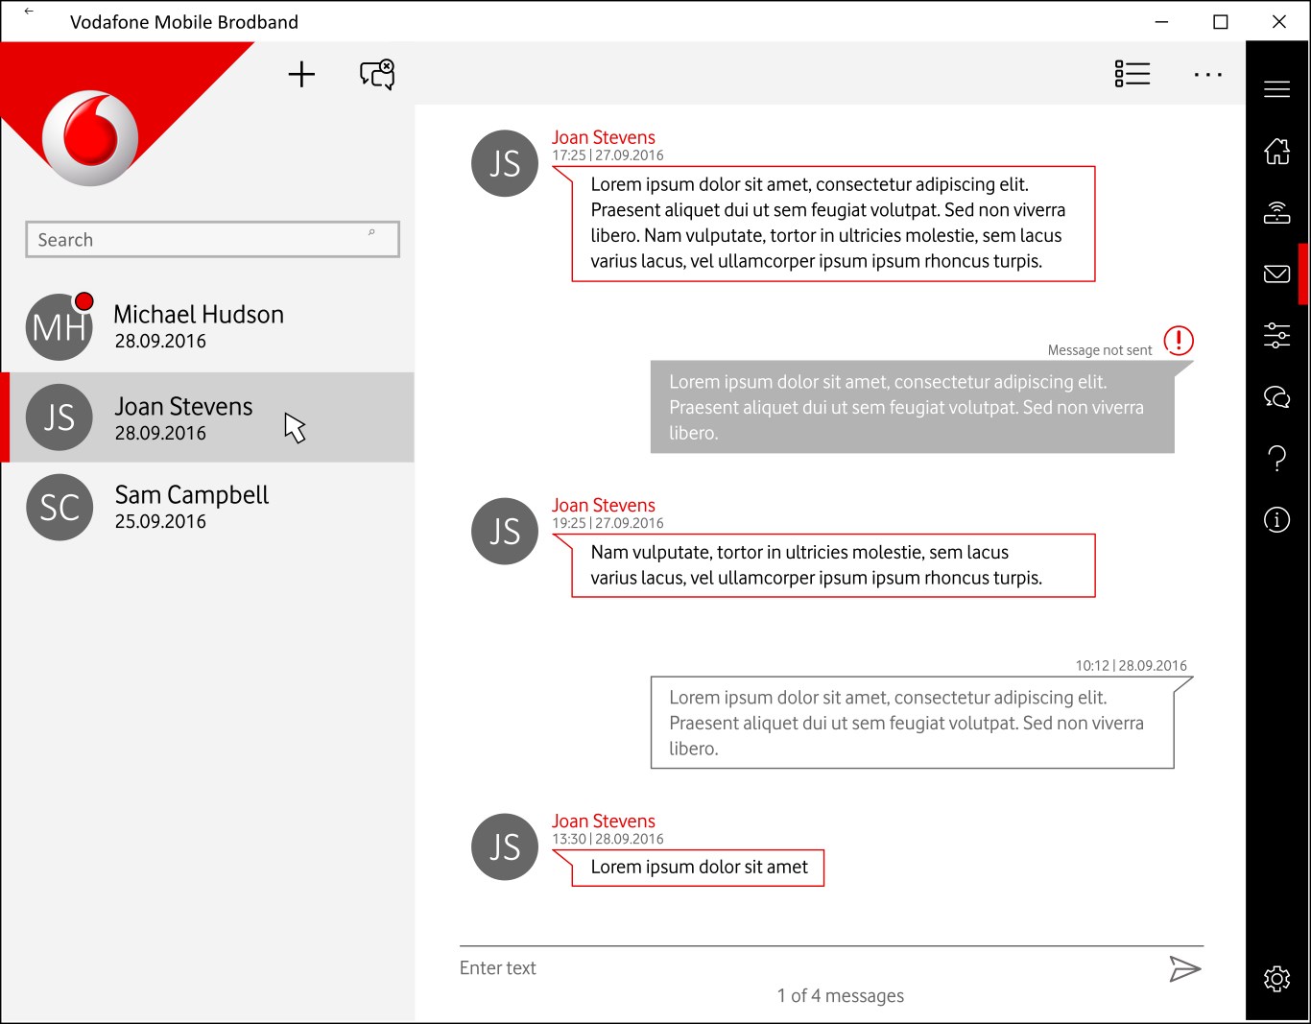Open the sliders adjustment icon in sidebar
The height and width of the screenshot is (1024, 1311).
coord(1276,335)
